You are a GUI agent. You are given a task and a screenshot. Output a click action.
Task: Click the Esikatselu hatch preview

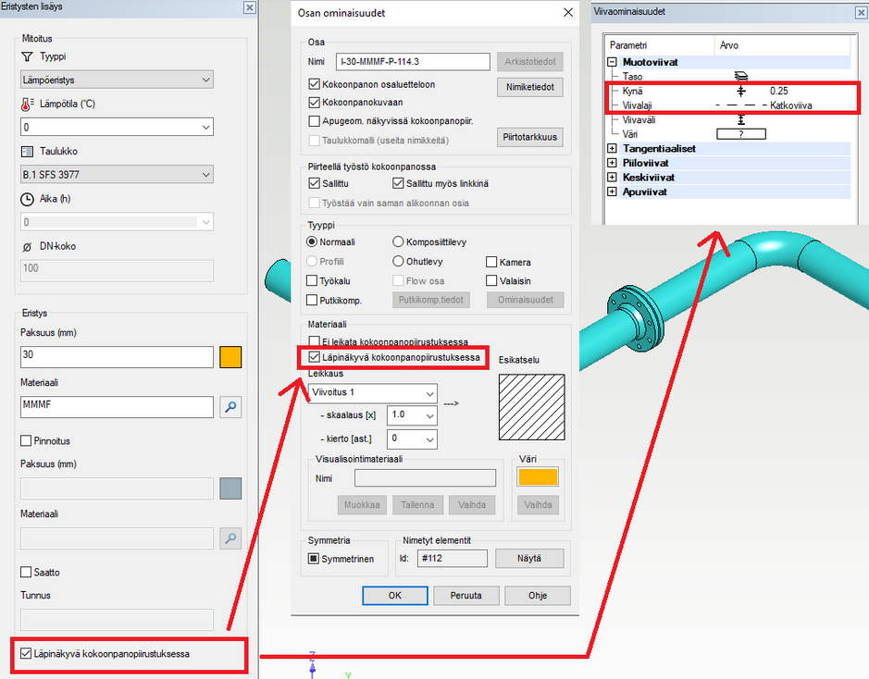531,407
